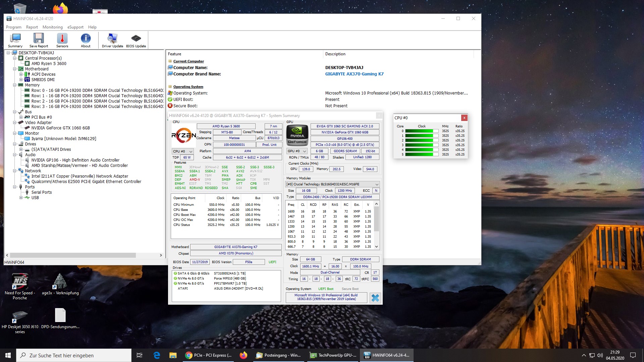Click the BIOS Update chip icon

[136, 40]
